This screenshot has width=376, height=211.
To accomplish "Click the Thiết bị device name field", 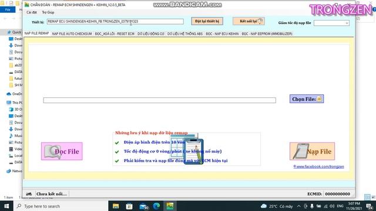I will tap(115, 21).
